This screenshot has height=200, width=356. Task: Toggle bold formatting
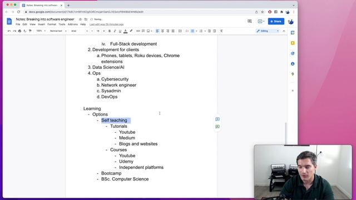[x=110, y=31]
